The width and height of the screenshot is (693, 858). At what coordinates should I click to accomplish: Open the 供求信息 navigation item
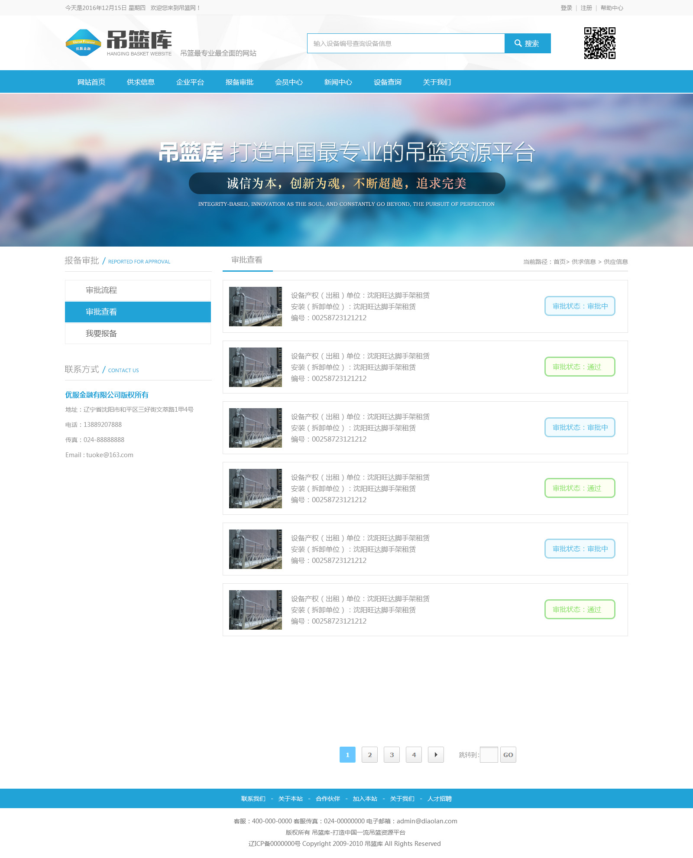pyautogui.click(x=141, y=82)
